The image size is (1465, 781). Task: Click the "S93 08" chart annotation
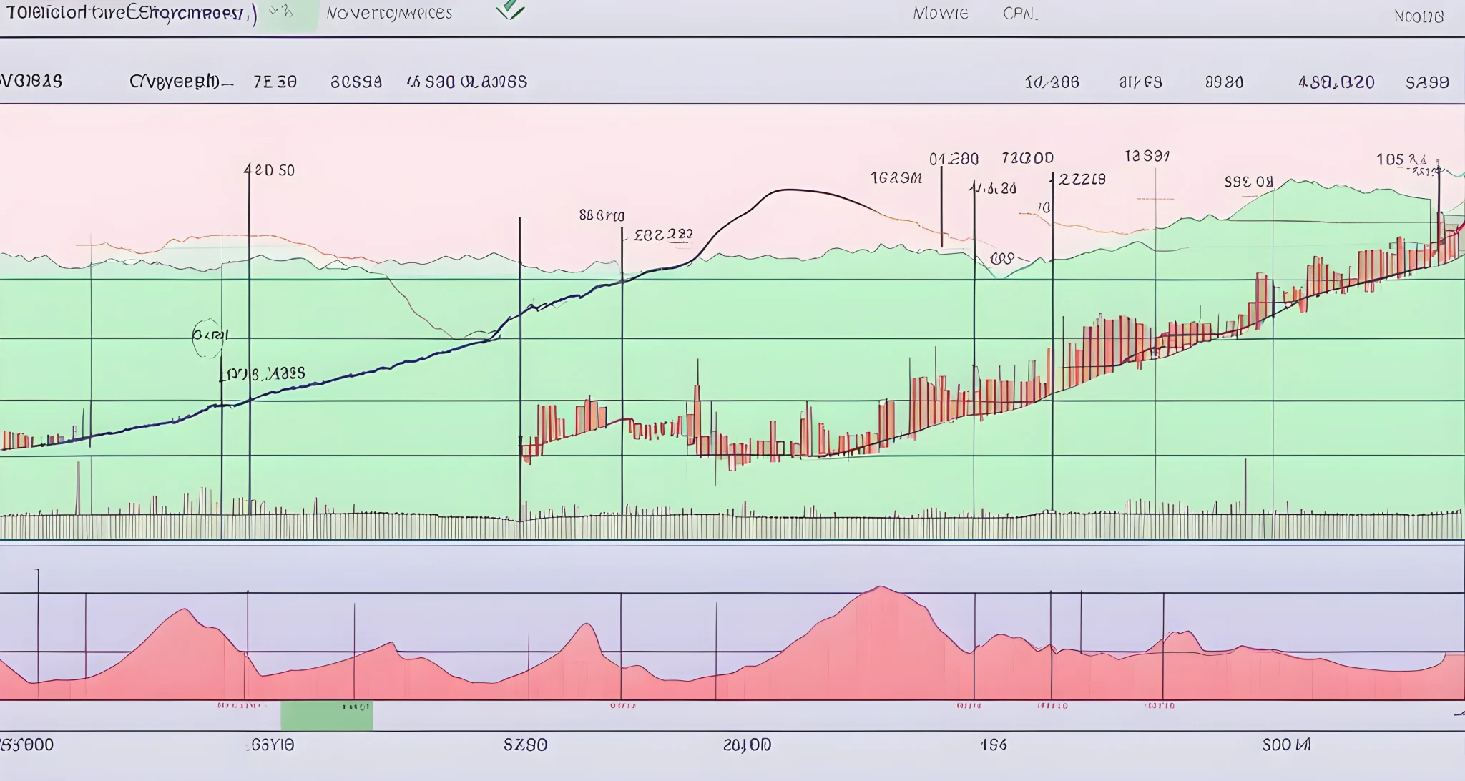[1248, 182]
